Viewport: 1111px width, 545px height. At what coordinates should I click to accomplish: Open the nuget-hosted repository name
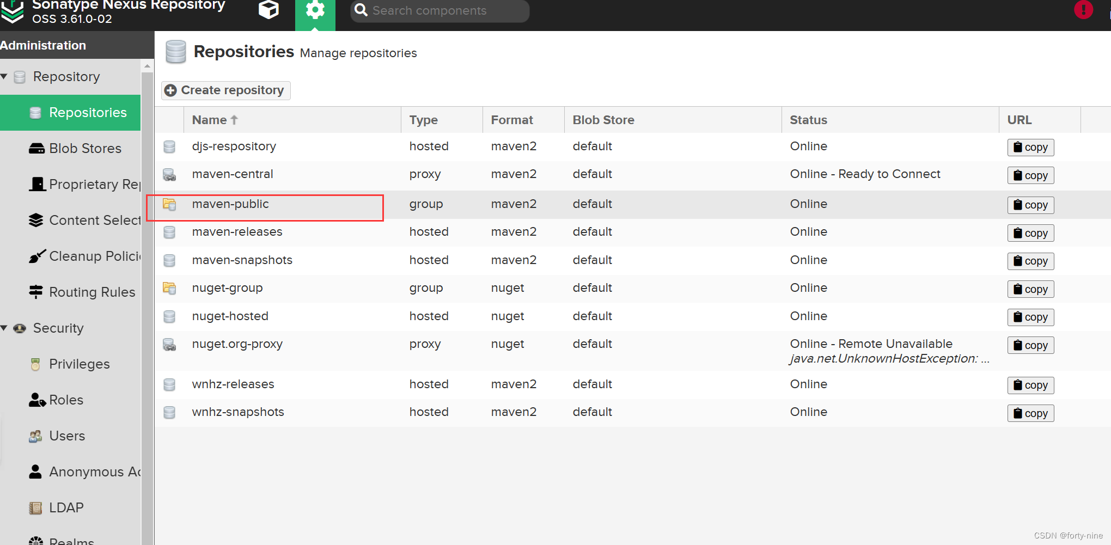[230, 316]
